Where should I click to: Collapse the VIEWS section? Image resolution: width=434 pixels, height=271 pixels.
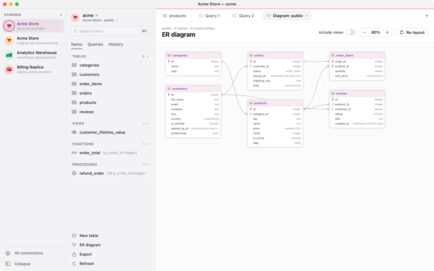click(148, 124)
